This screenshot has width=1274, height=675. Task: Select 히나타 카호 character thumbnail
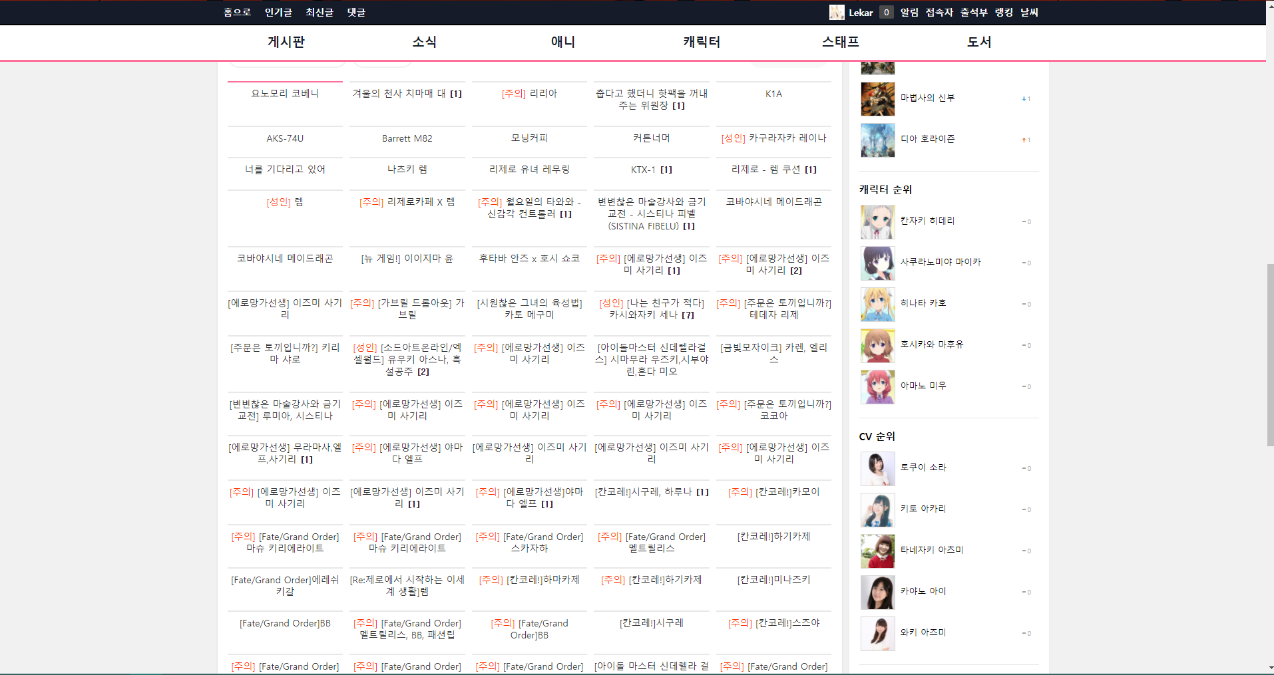pyautogui.click(x=877, y=304)
